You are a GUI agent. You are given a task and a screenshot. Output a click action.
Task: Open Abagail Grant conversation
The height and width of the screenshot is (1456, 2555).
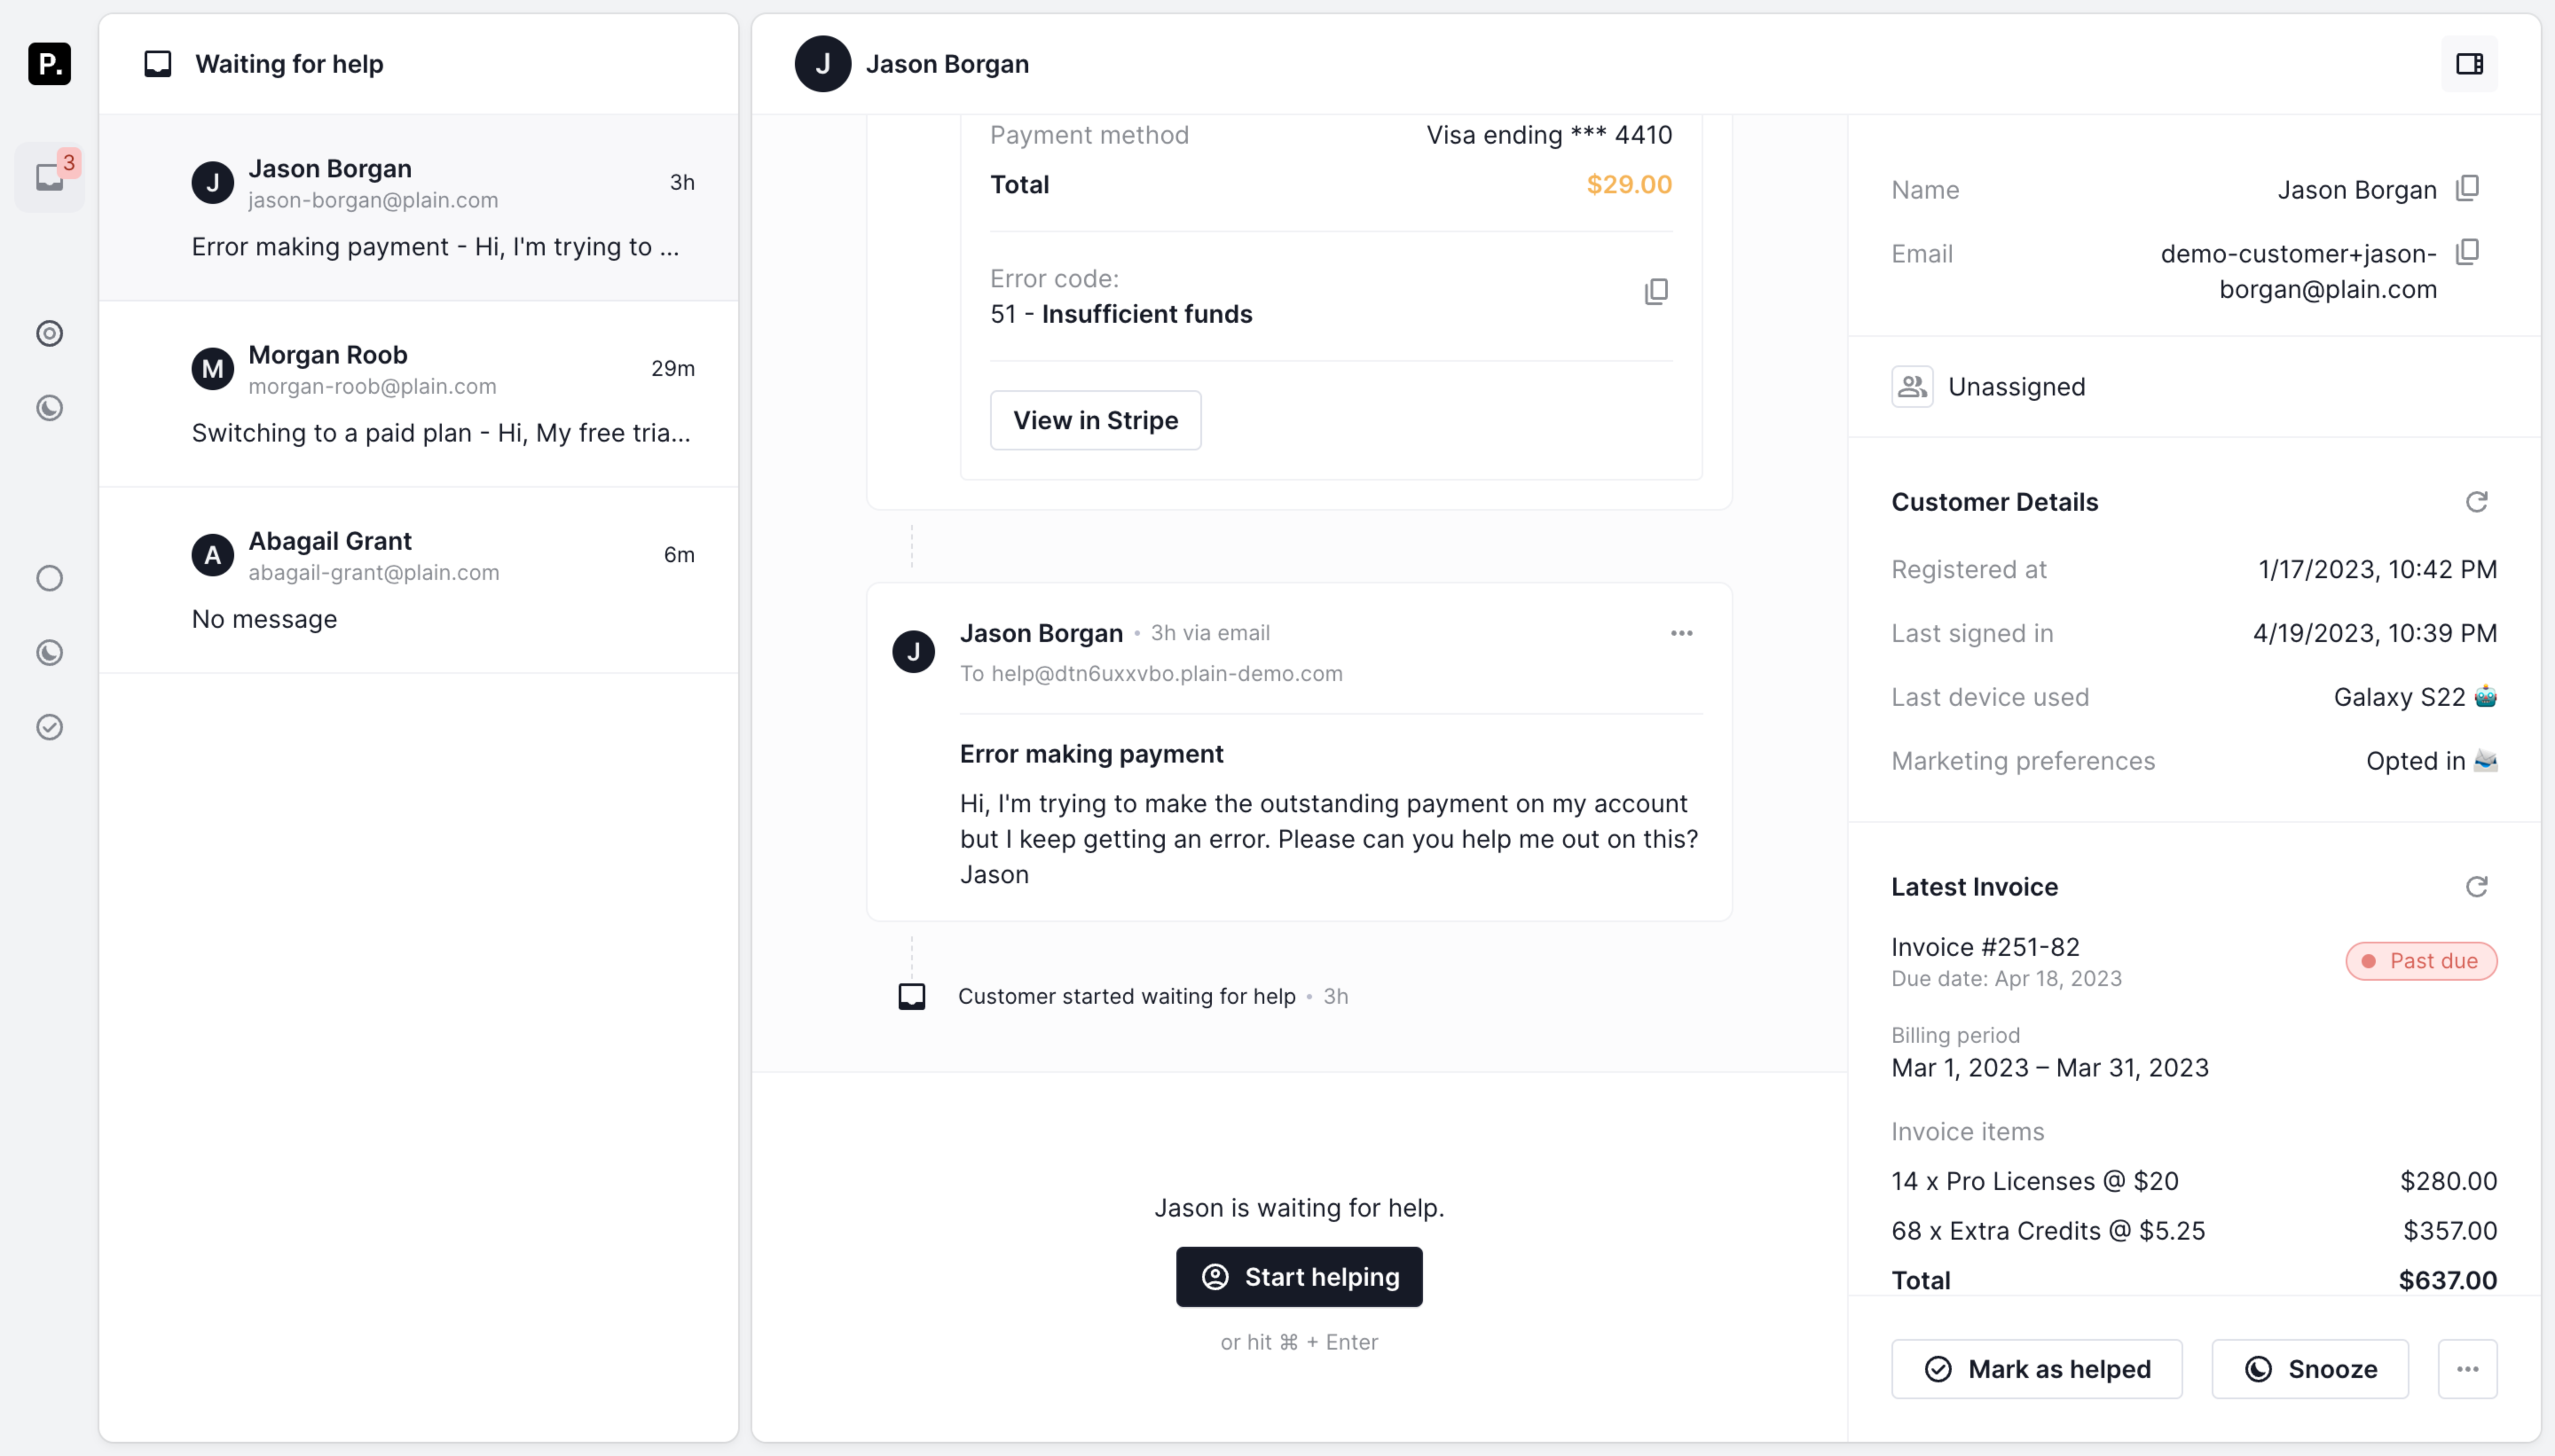pos(419,580)
